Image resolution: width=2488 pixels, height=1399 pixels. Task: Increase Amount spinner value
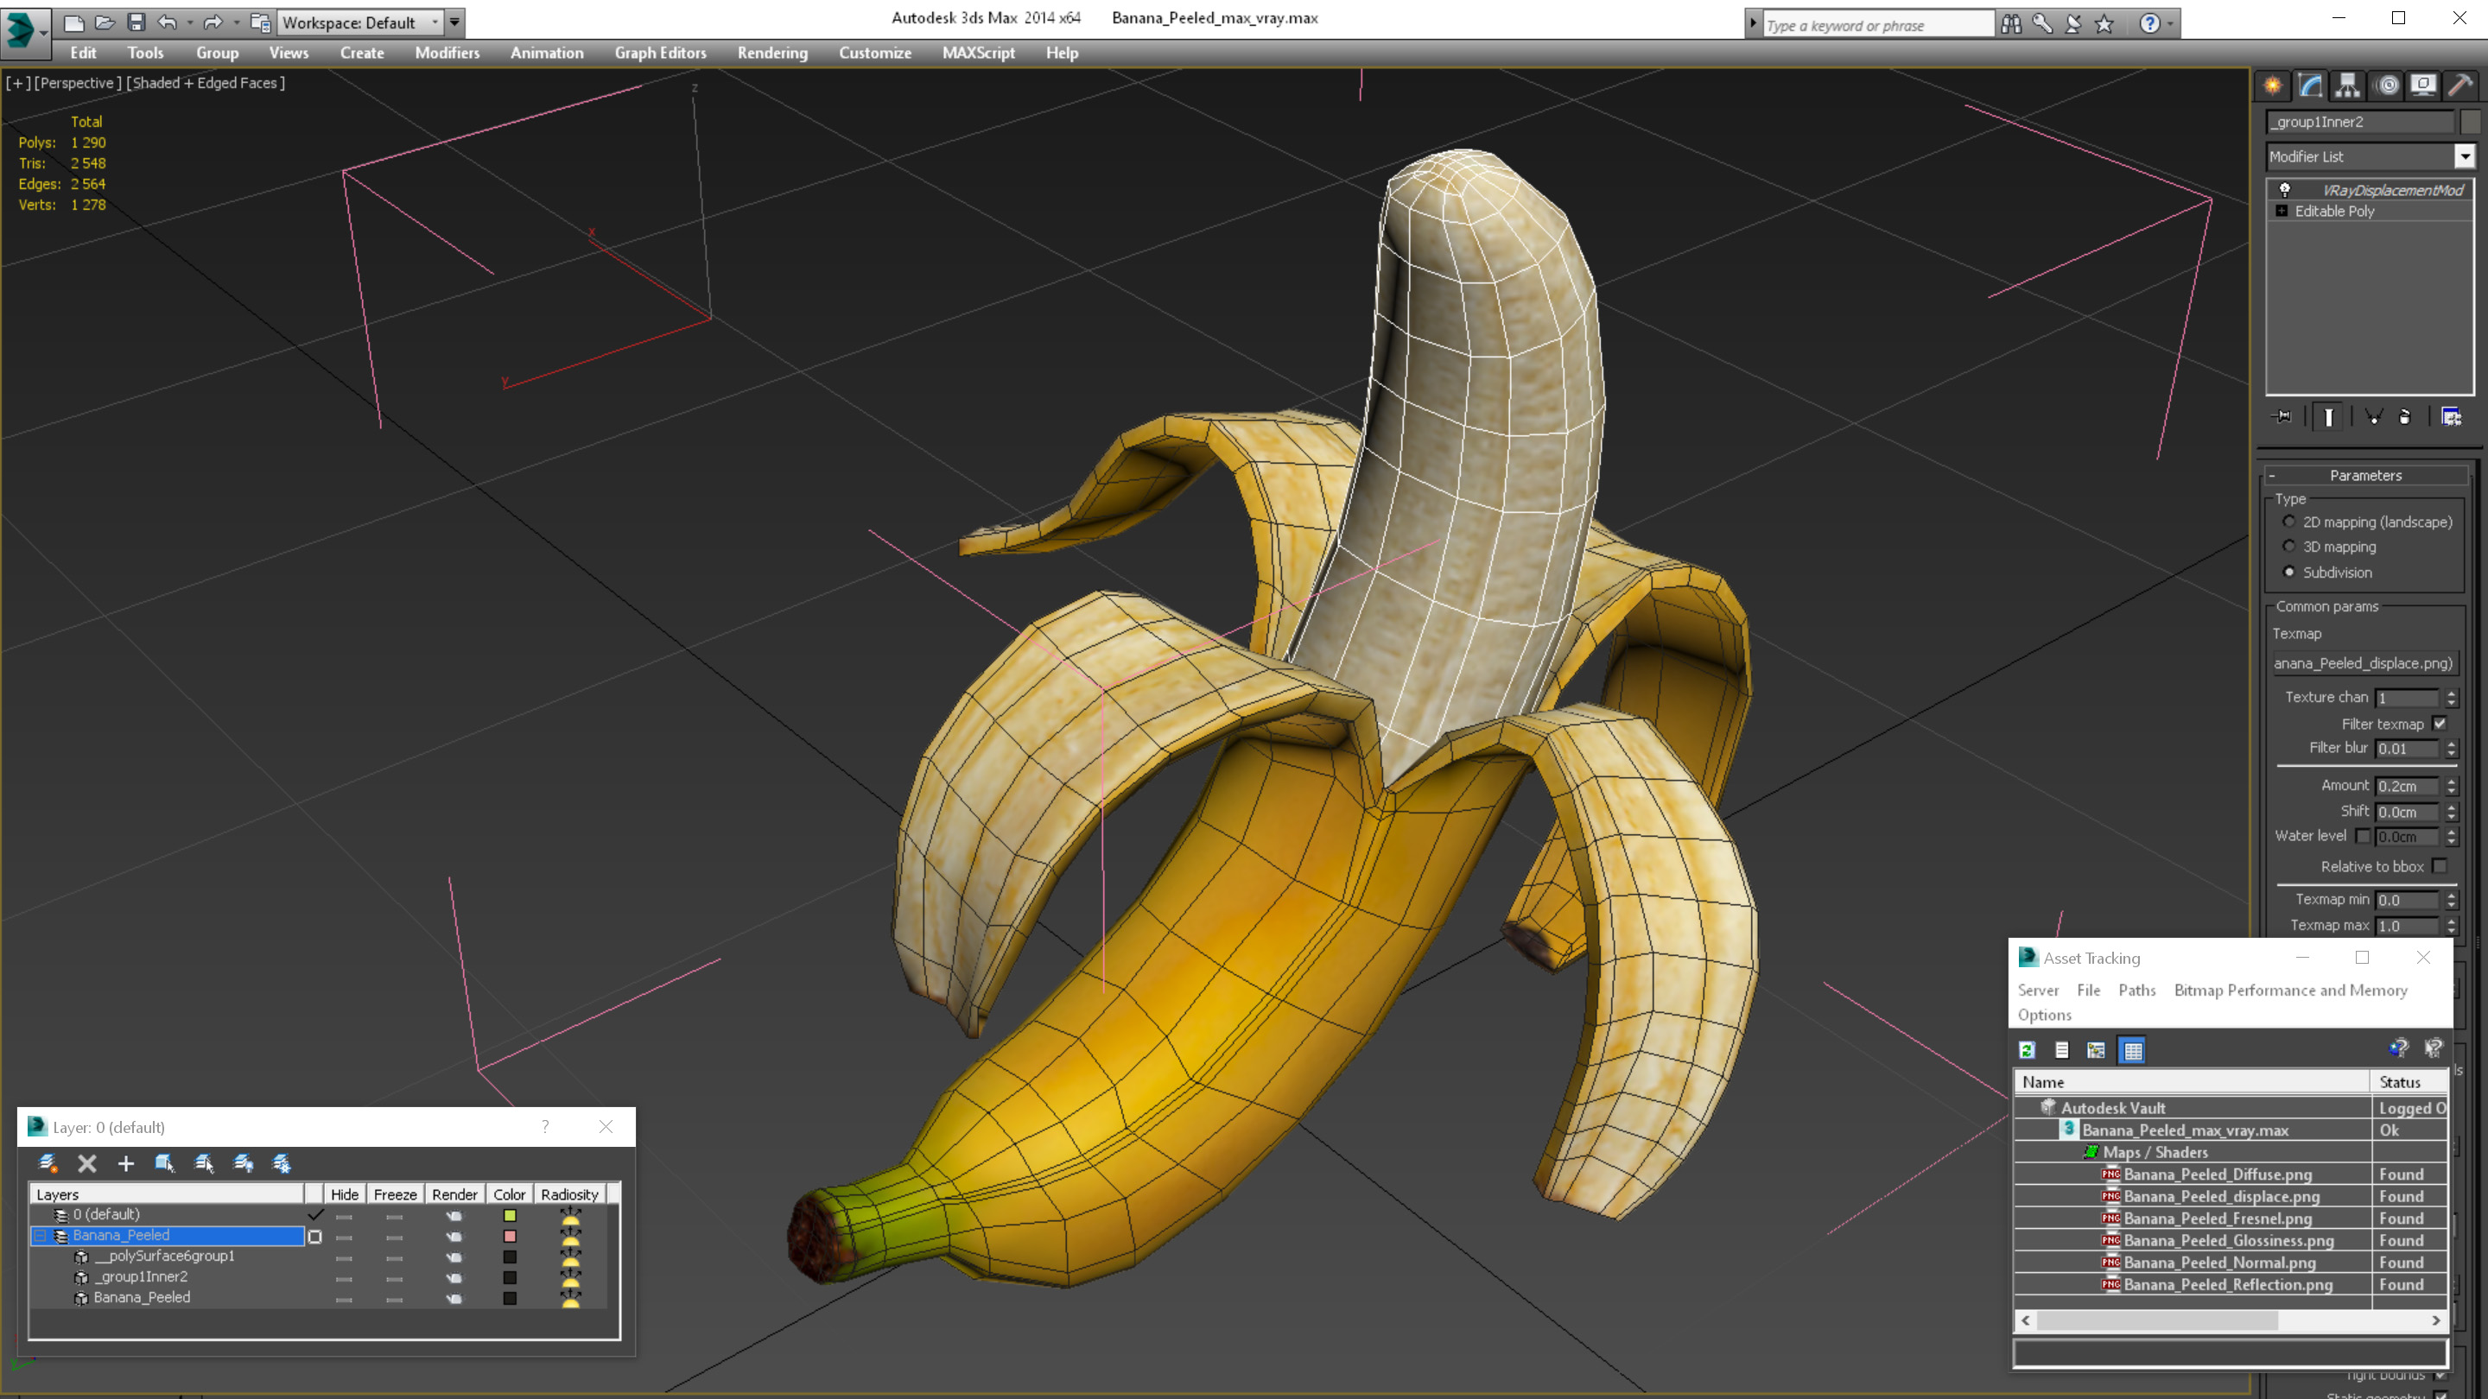tap(2452, 781)
